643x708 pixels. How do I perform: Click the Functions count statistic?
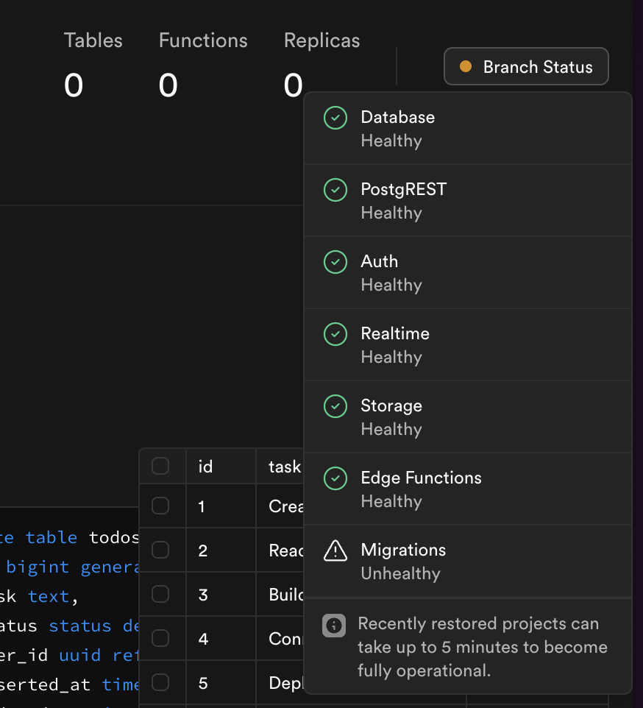point(203,66)
